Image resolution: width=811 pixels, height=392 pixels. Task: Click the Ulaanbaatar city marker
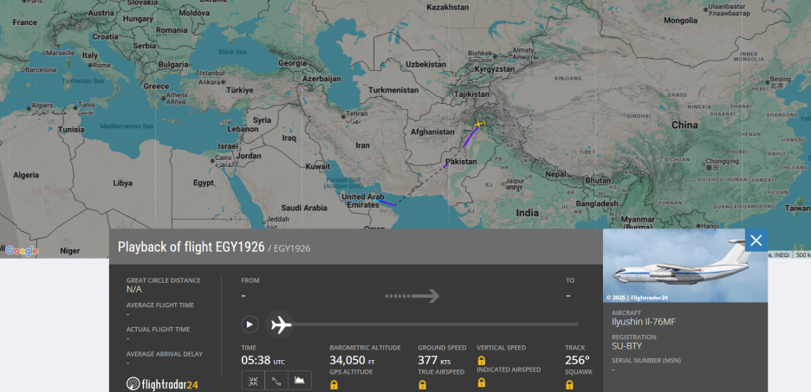pyautogui.click(x=706, y=10)
